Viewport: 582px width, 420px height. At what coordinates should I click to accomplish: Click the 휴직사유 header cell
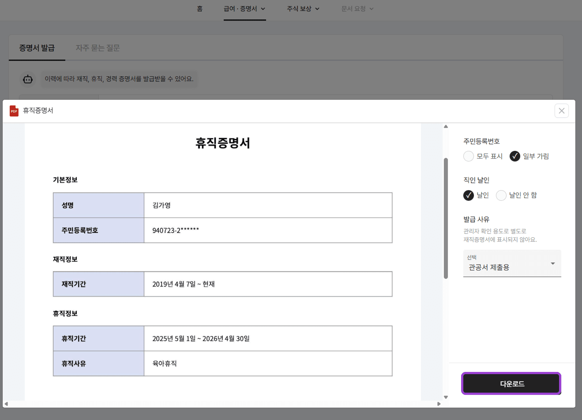[98, 364]
